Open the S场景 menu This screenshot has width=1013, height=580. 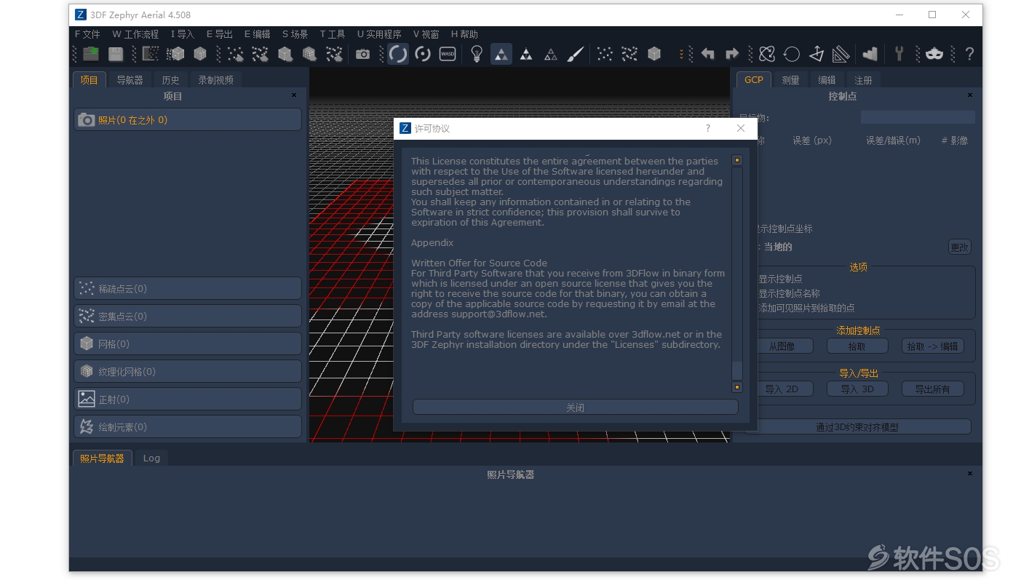tap(295, 34)
